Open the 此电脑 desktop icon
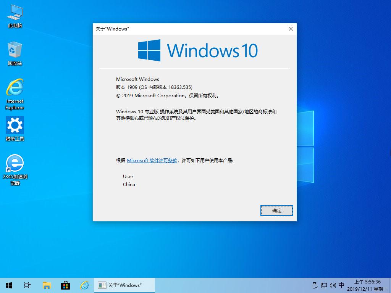391x293 pixels. [x=15, y=16]
